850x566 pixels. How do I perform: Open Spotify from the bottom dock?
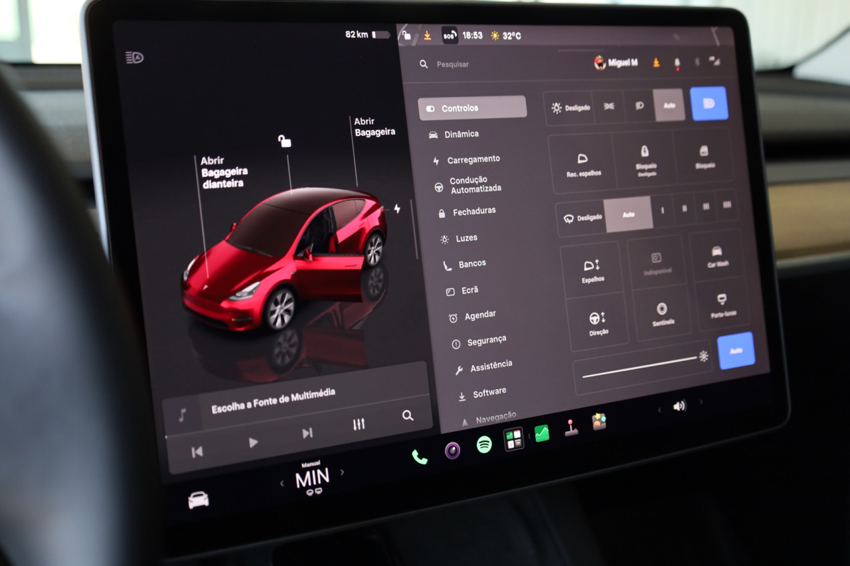tap(484, 445)
